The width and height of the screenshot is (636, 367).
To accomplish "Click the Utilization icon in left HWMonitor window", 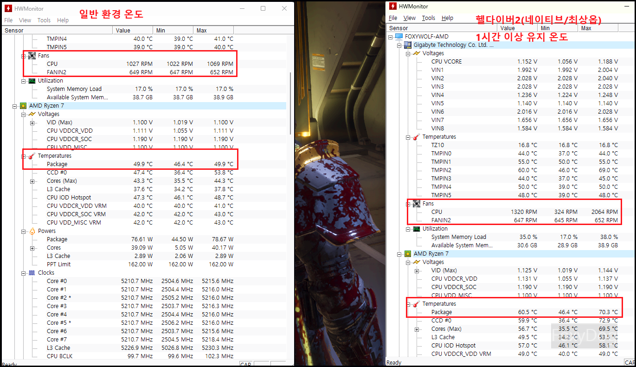I will pos(32,81).
